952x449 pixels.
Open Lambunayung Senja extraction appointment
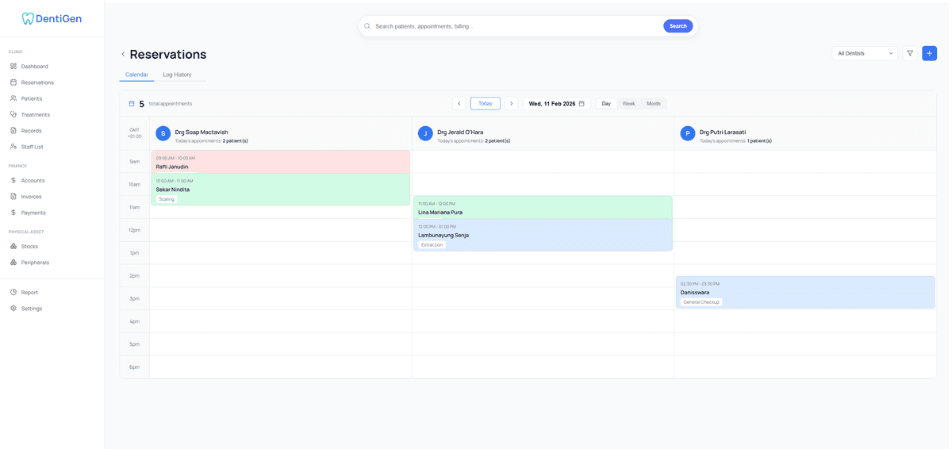[543, 235]
